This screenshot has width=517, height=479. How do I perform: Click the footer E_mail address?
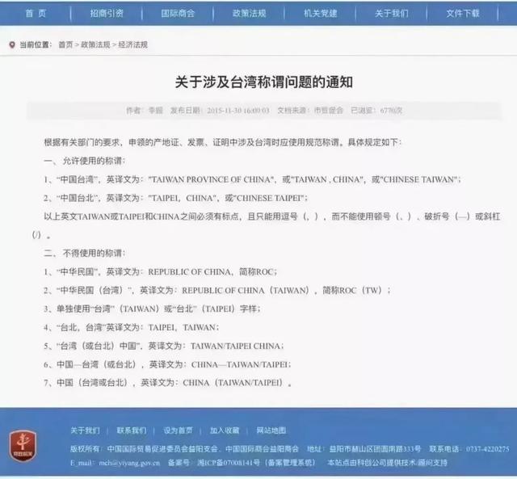115,463
